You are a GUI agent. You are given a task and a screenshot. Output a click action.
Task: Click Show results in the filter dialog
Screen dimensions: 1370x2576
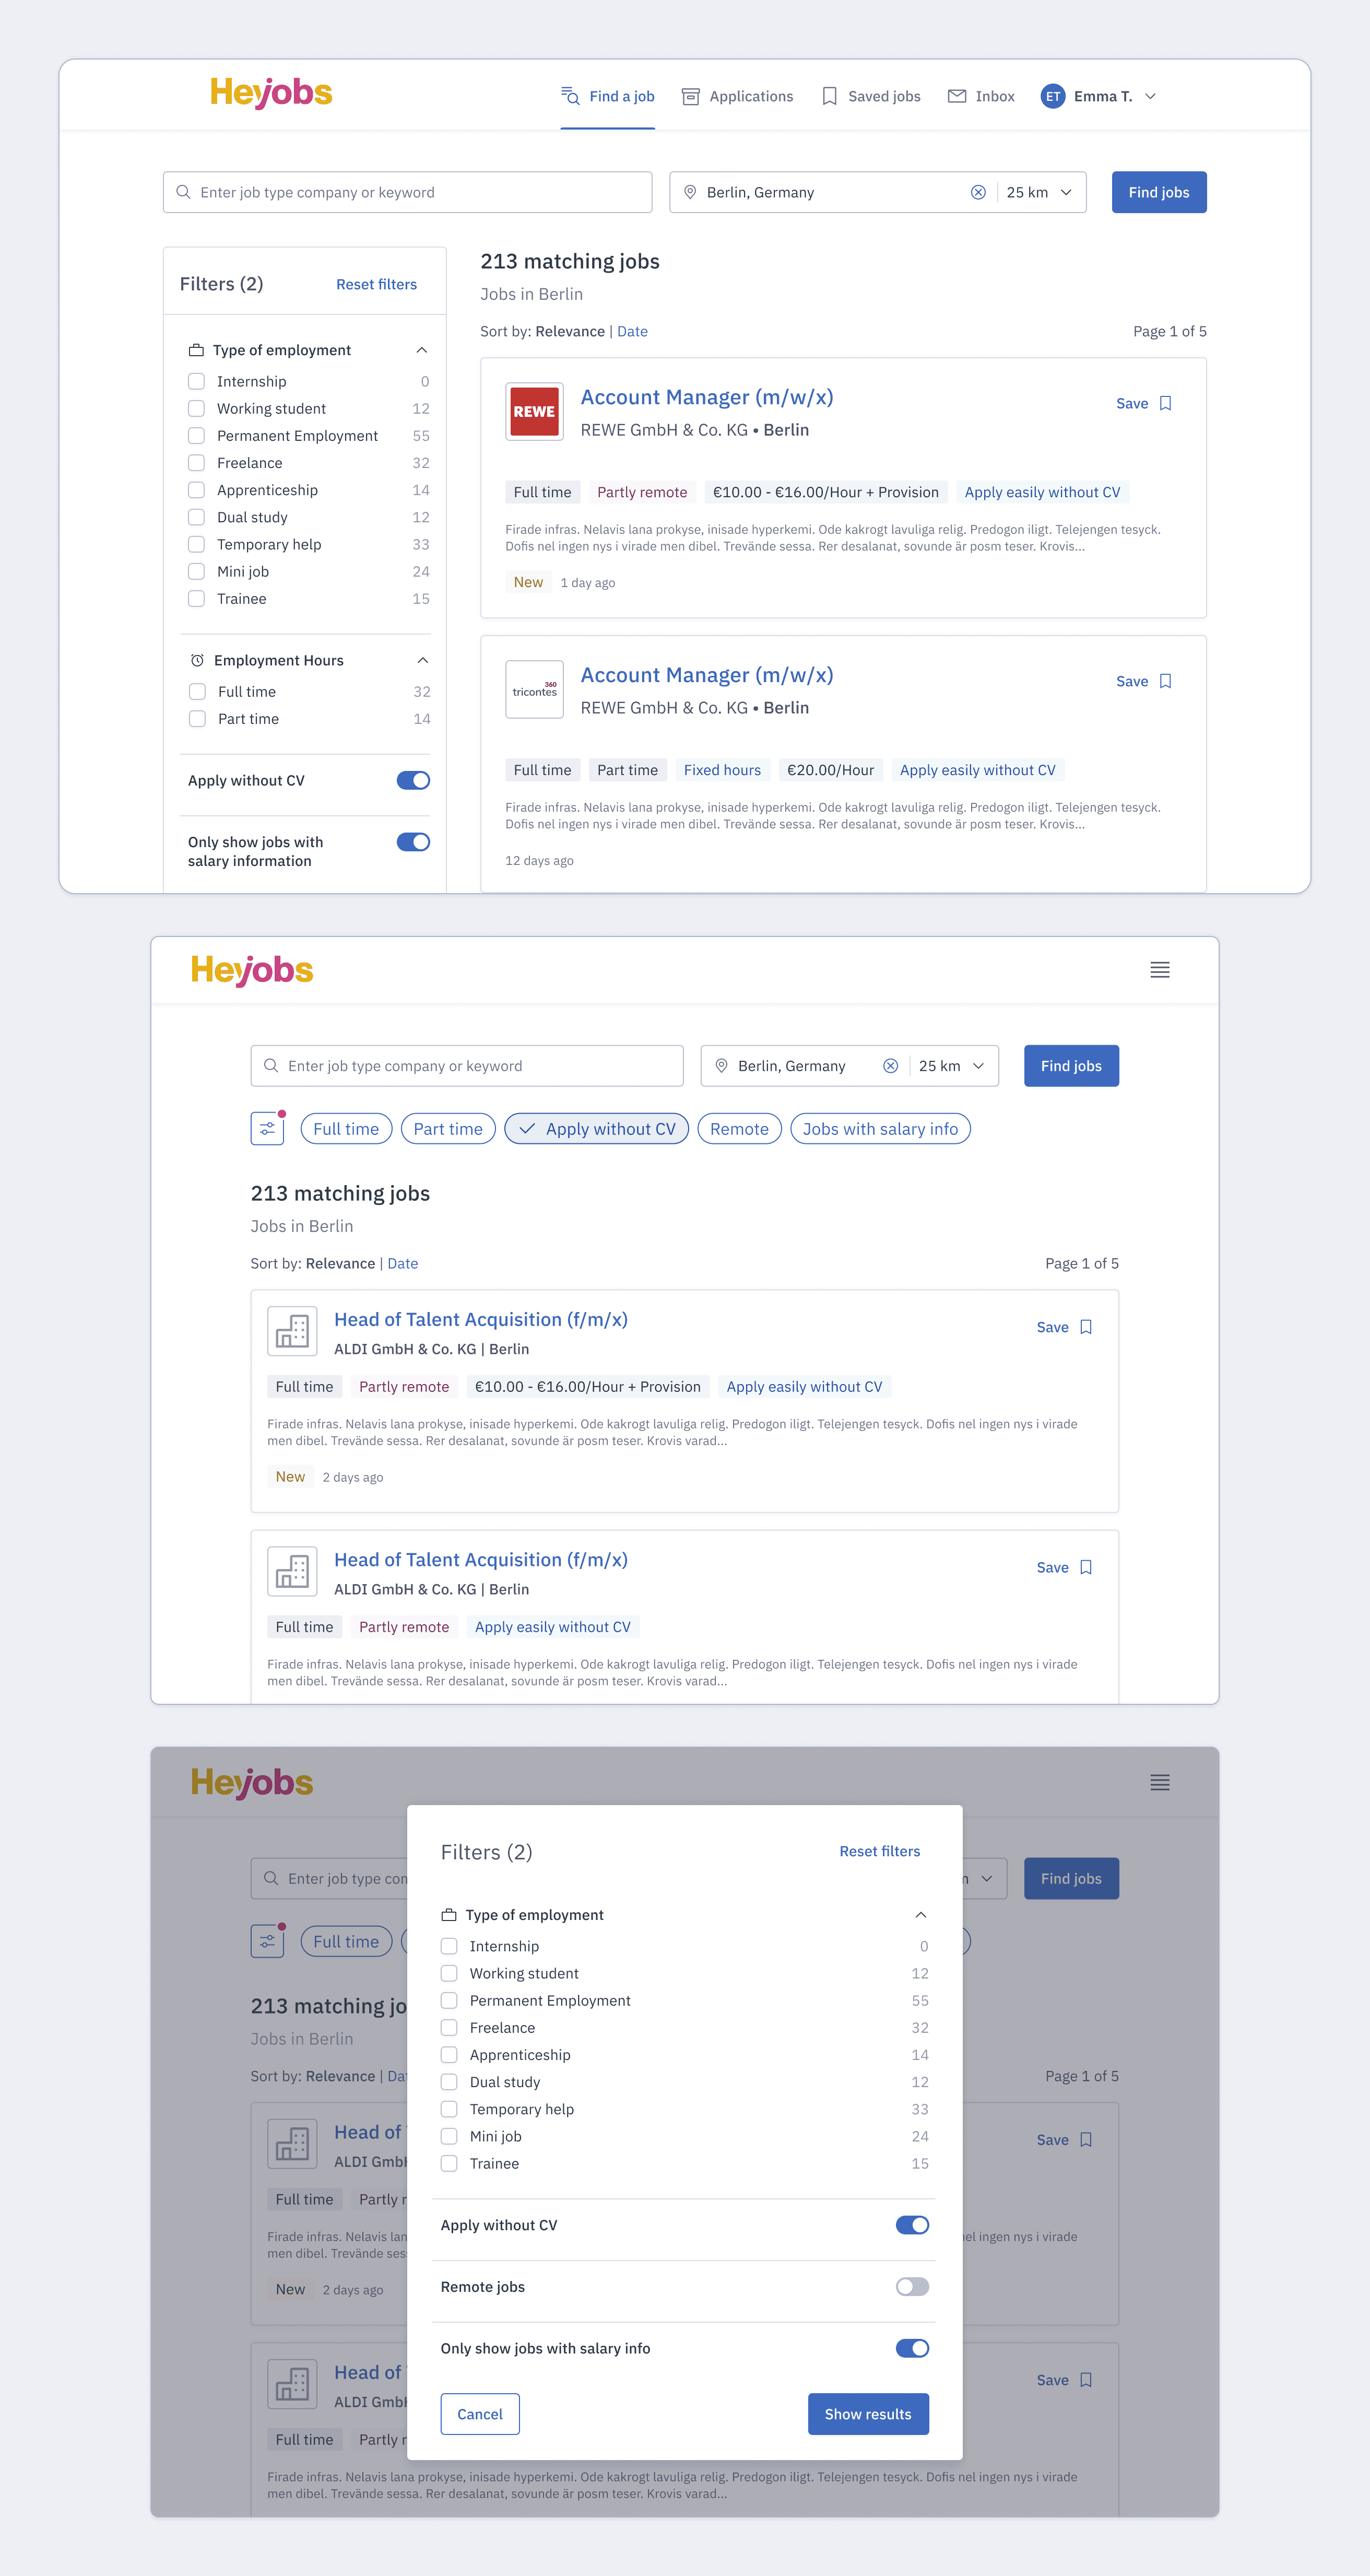pos(868,2414)
